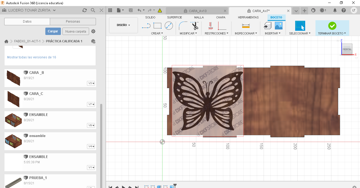This screenshot has height=188, width=360.
Task: Close the data panel with X
Action: (x=101, y=10)
